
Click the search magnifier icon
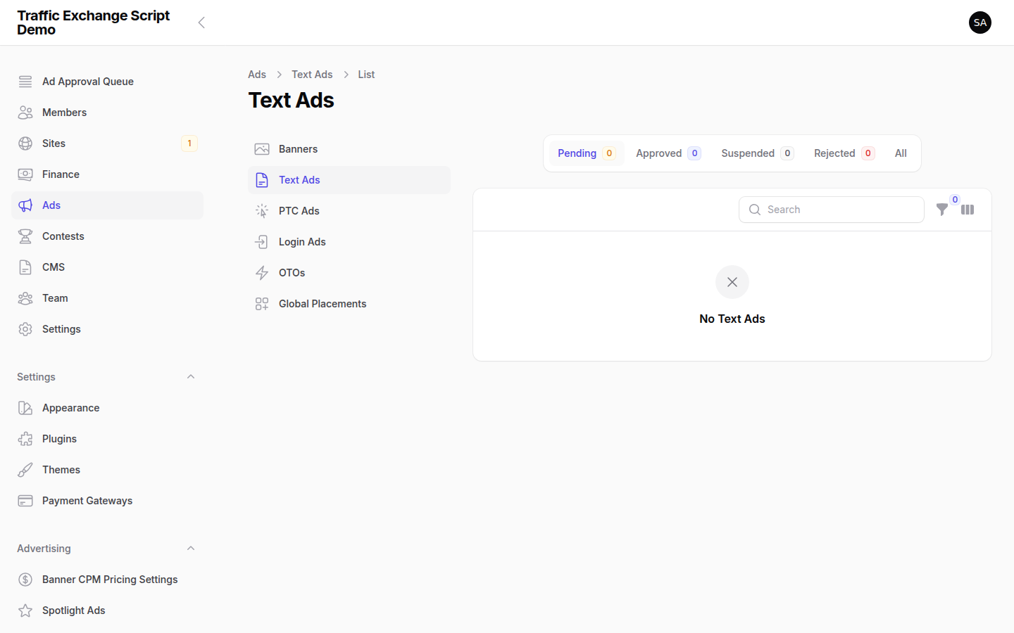coord(754,209)
